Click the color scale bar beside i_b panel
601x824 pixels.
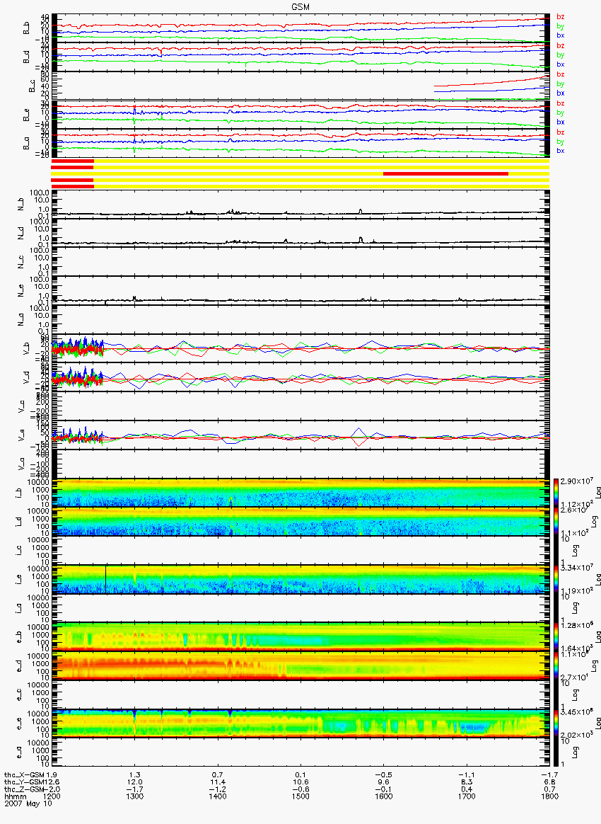click(556, 493)
